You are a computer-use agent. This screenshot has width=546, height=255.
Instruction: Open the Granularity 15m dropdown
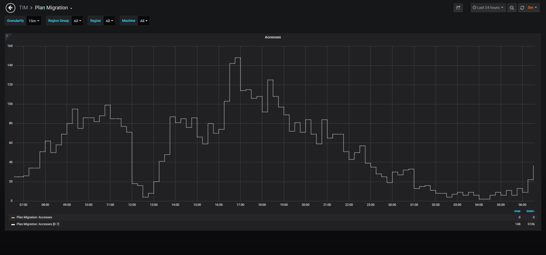pos(34,21)
